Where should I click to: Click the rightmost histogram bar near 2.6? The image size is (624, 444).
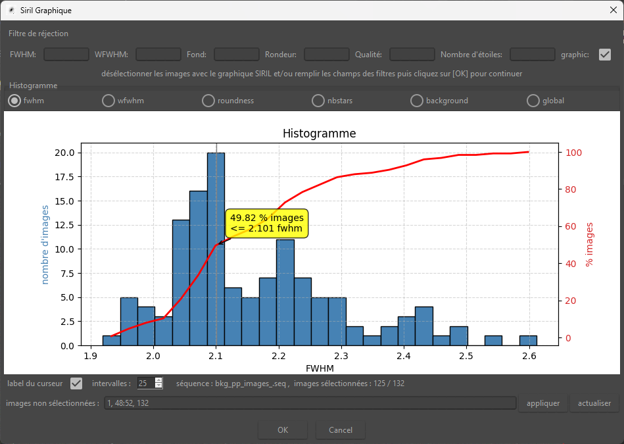tap(528, 341)
